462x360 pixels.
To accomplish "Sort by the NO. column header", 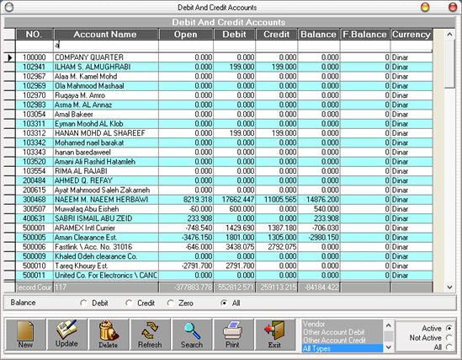I will pyautogui.click(x=35, y=35).
